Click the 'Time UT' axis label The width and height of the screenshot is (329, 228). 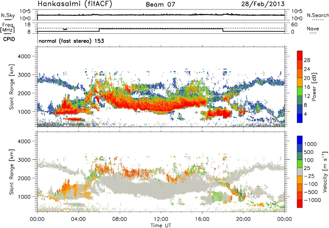[x=161, y=226]
